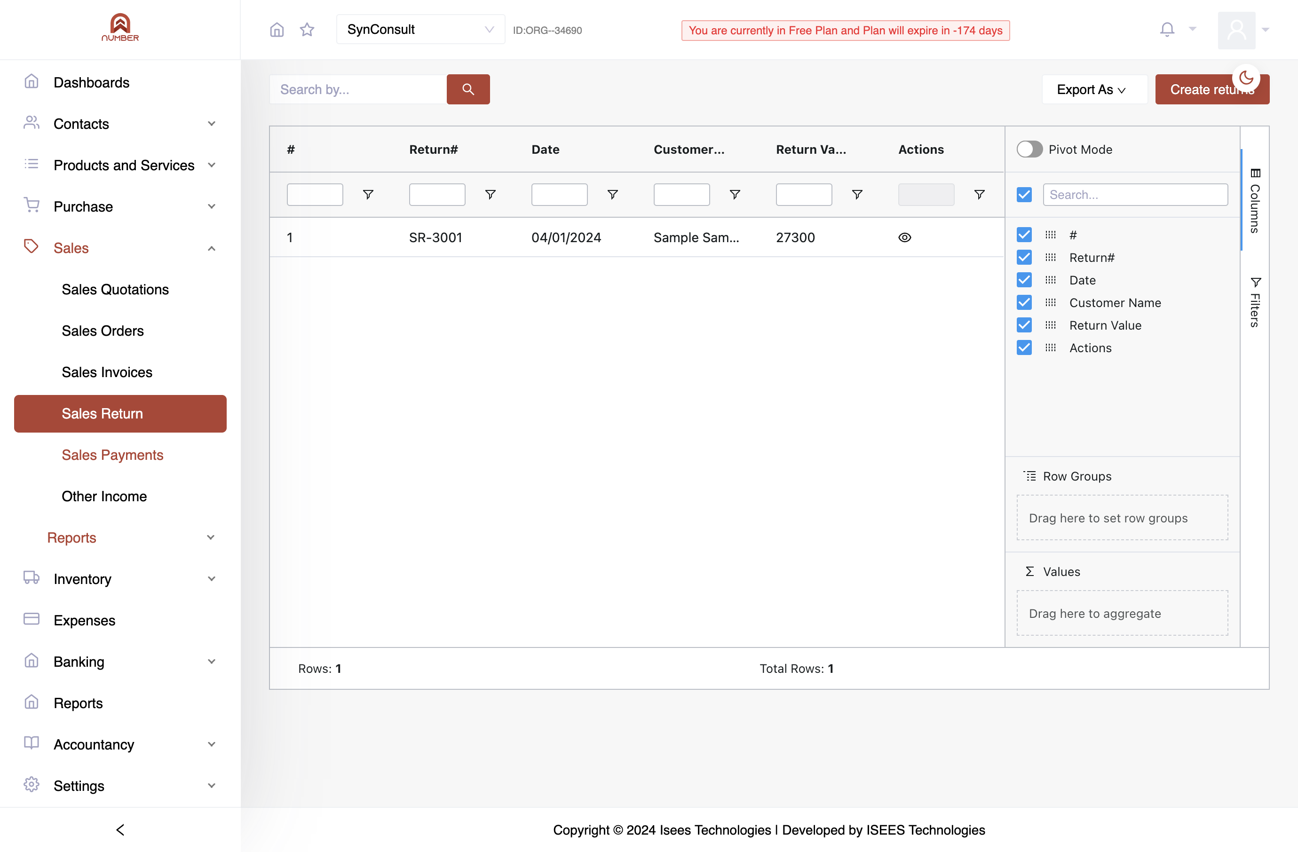Collapse the sidebar with the left arrow
Image resolution: width=1298 pixels, height=852 pixels.
[120, 829]
